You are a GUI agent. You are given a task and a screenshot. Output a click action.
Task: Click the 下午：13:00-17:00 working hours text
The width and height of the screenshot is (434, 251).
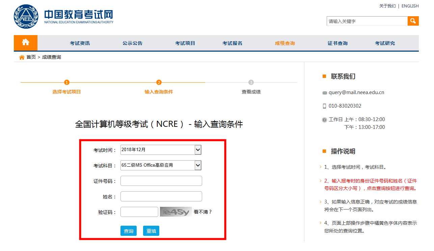coord(364,127)
